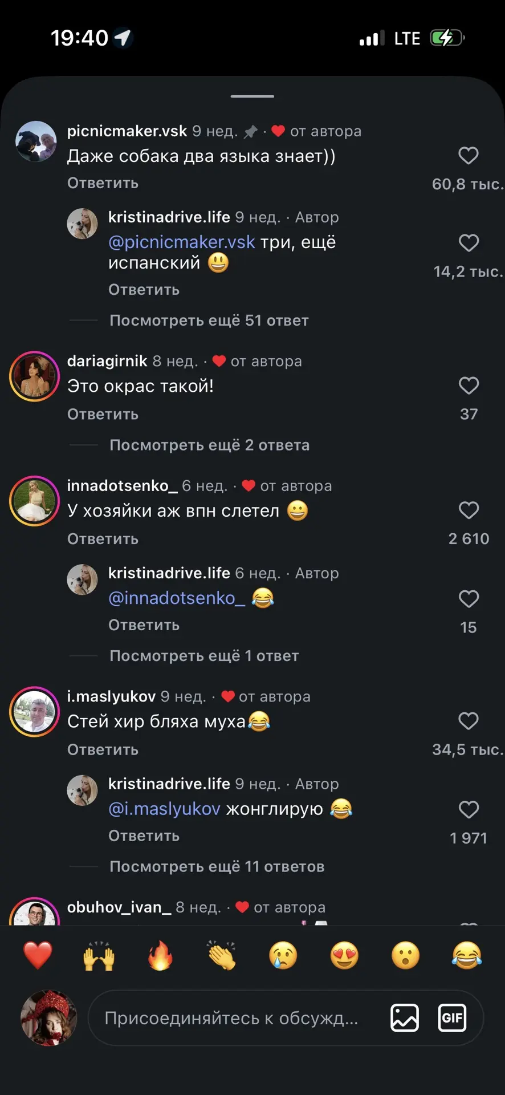Like dariagirnik's comment 'Это окрас такой!'

pyautogui.click(x=469, y=386)
